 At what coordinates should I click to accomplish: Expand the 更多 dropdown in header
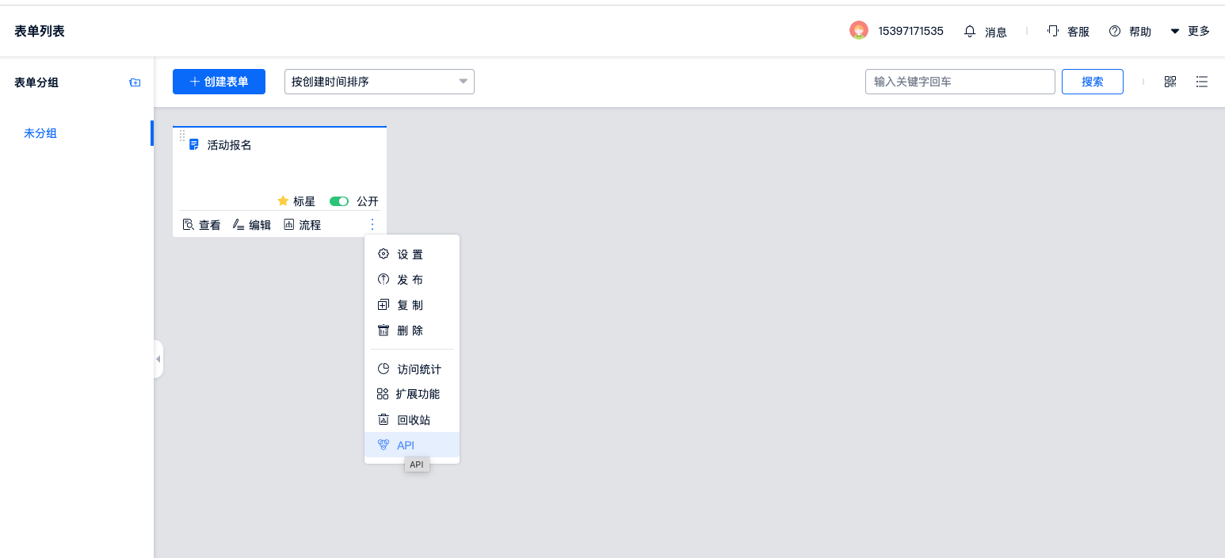[1189, 32]
